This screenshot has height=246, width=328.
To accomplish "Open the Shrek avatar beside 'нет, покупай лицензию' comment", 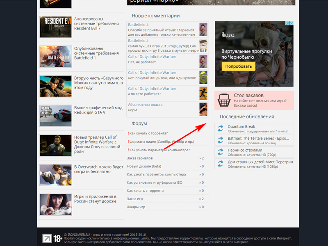I will pyautogui.click(x=203, y=77).
